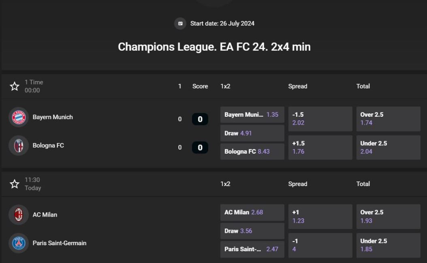Screen dimensions: 427x263
Task: Choose the +1.5 spread at 1.76
Action: 320,148
